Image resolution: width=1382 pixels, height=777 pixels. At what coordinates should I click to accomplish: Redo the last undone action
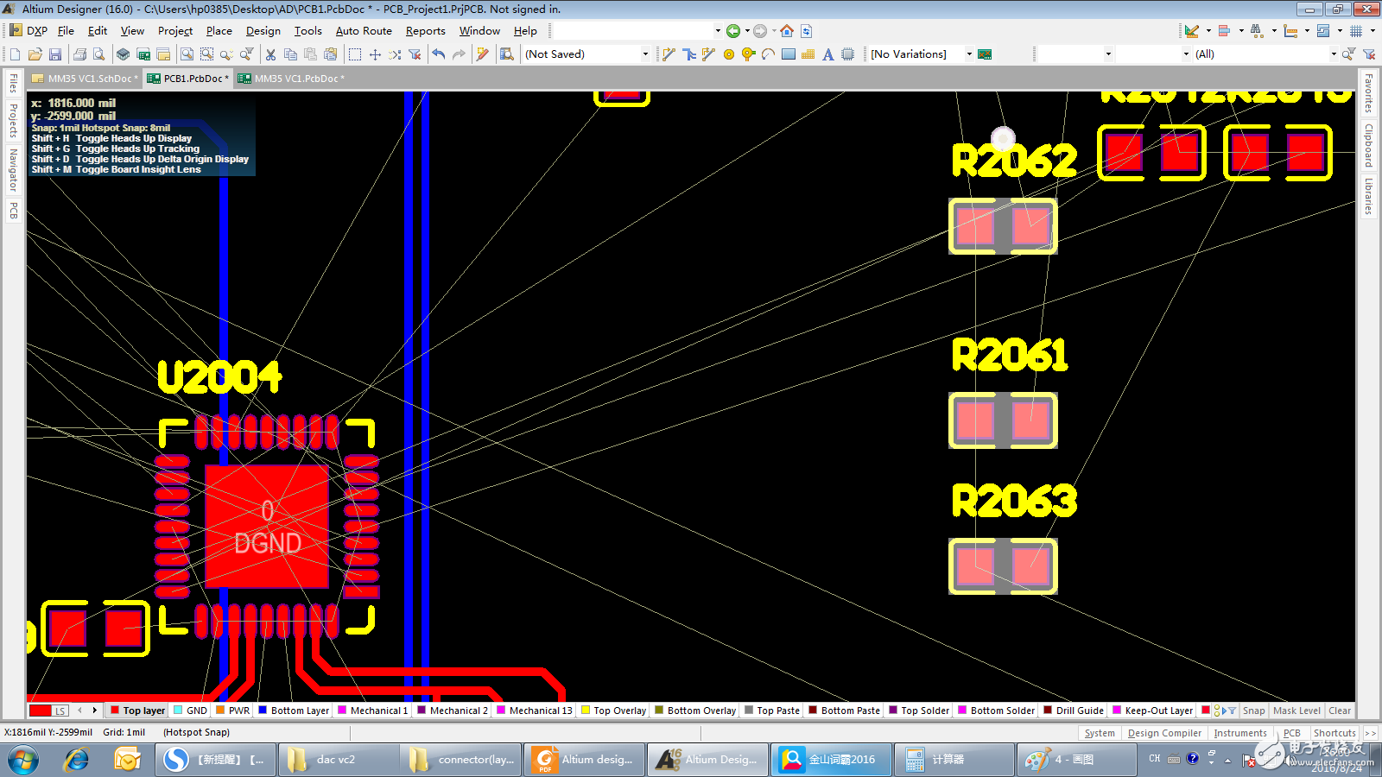click(x=459, y=54)
